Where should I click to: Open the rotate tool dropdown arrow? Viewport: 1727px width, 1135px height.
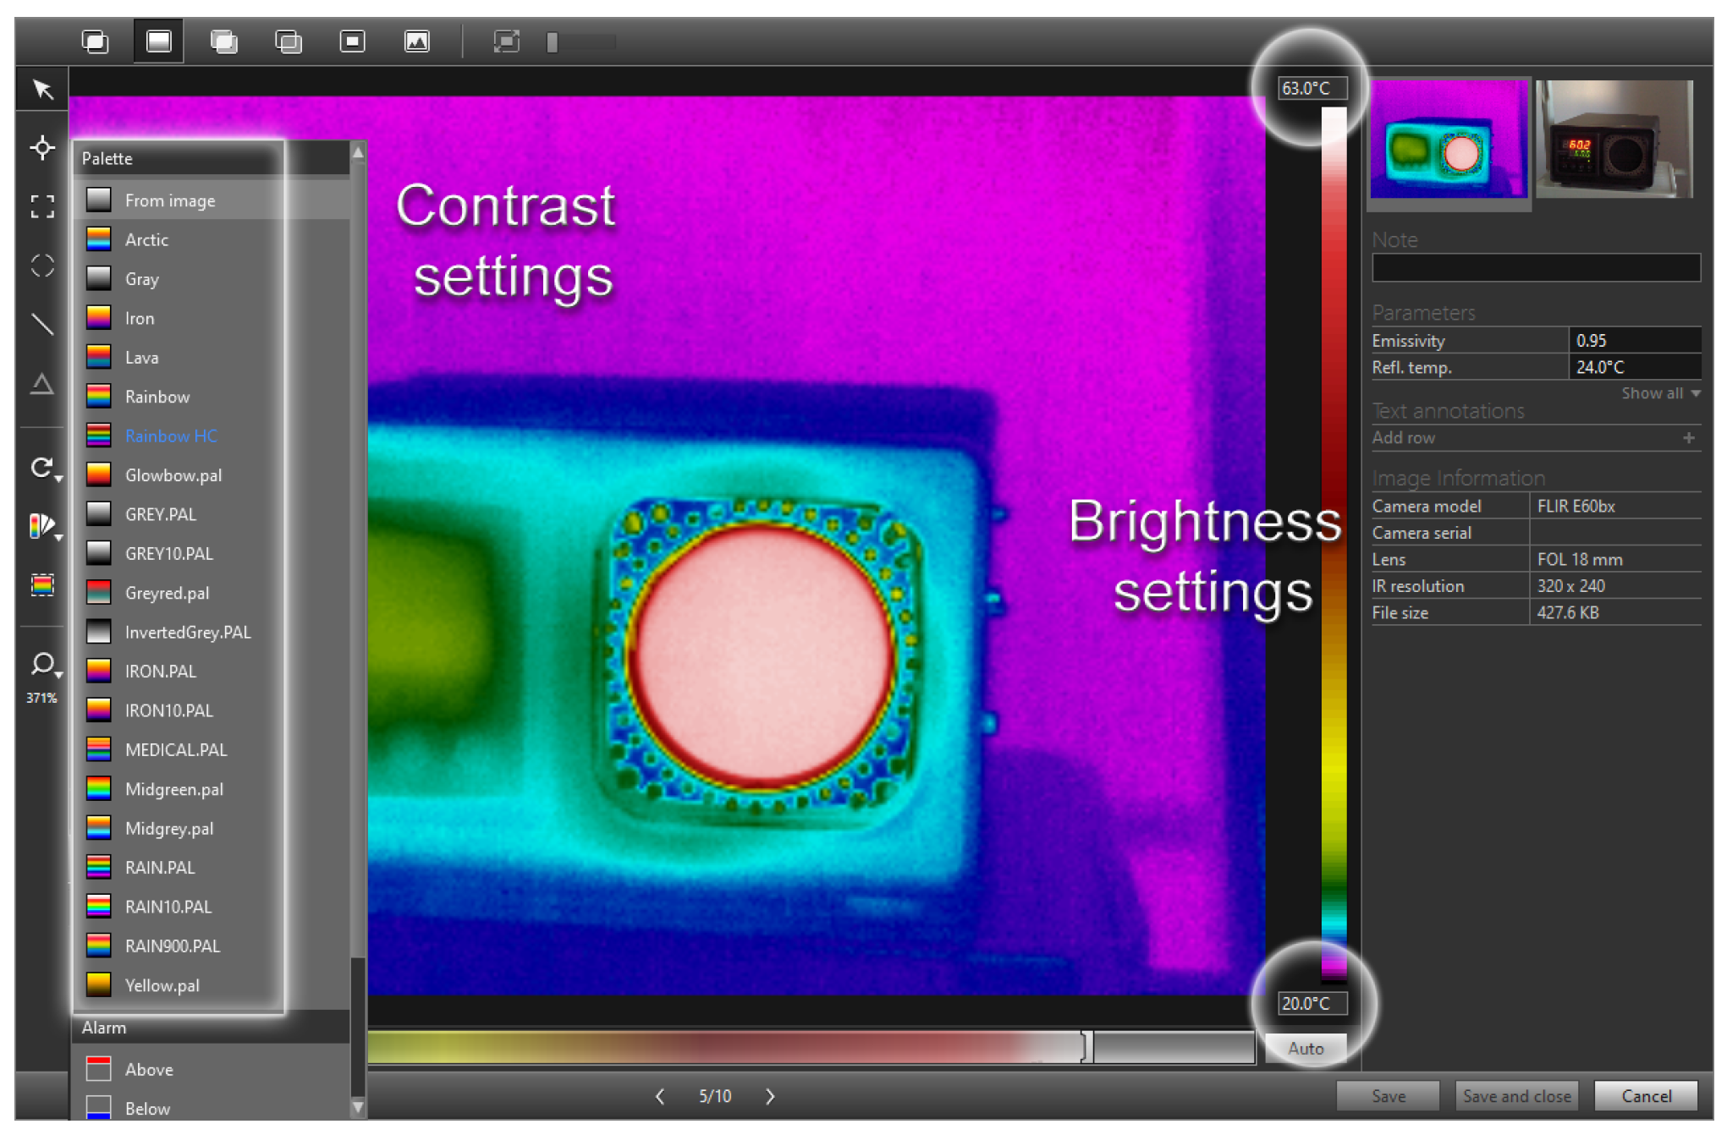point(58,479)
